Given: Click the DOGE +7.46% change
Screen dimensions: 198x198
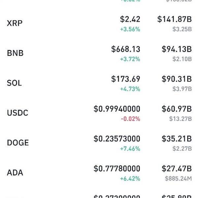Looking at the screenshot, I should 130,148.
